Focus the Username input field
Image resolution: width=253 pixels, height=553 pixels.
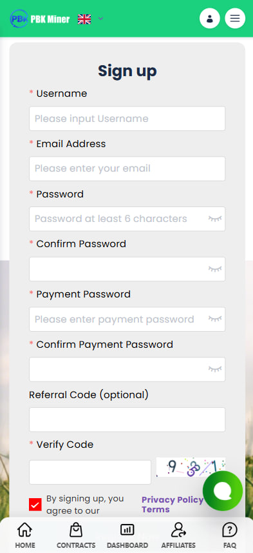pos(127,119)
